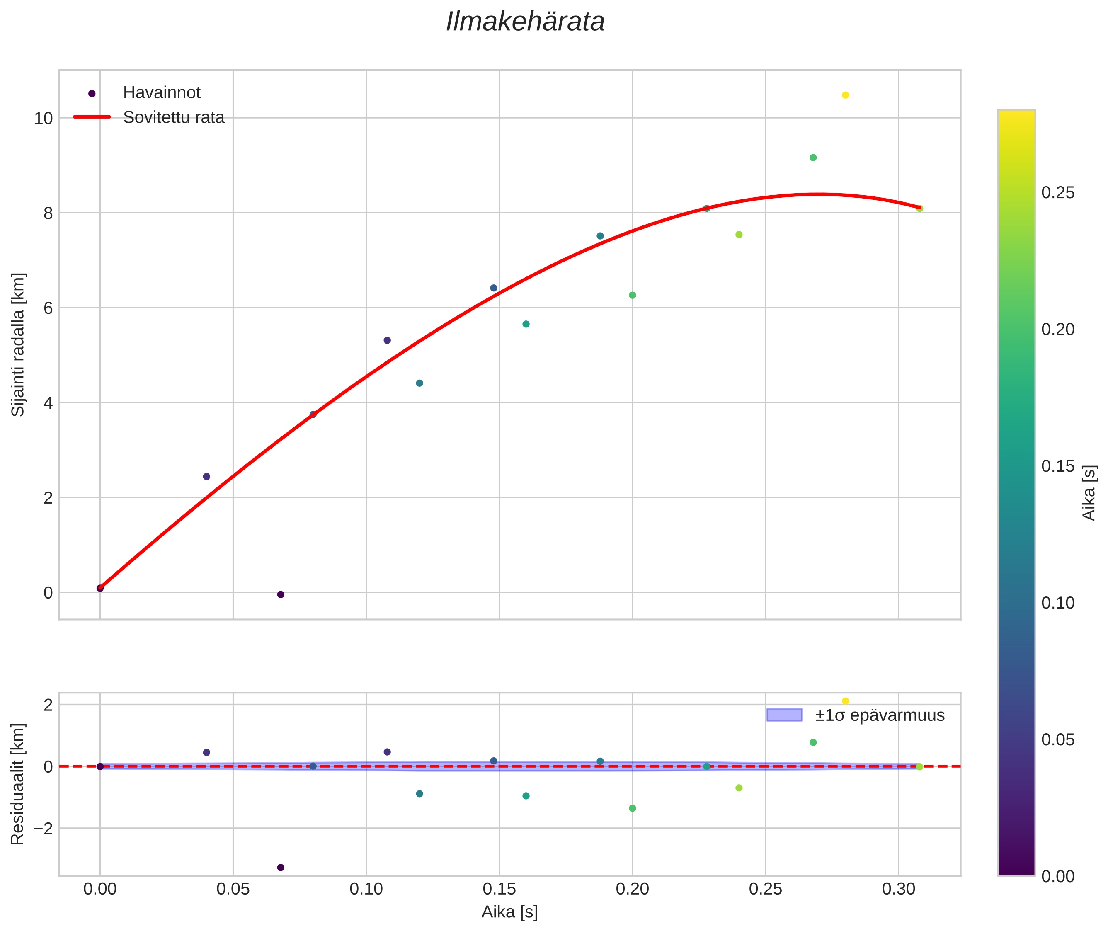The image size is (1108, 931).
Task: Click the 'Ilmakehärata' chart title
Action: (x=525, y=22)
